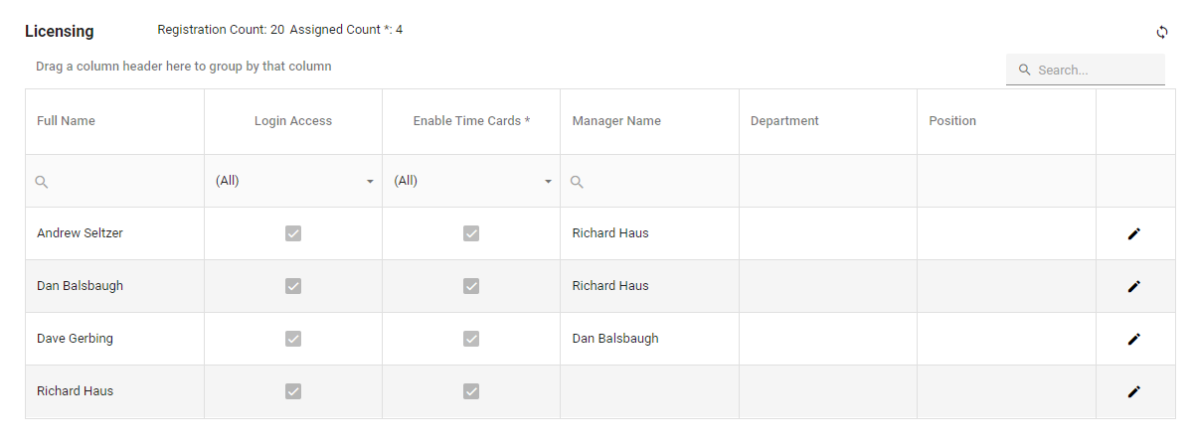Viewport: 1195px width, 442px height.
Task: Click the search icon in Search box
Action: (1024, 71)
